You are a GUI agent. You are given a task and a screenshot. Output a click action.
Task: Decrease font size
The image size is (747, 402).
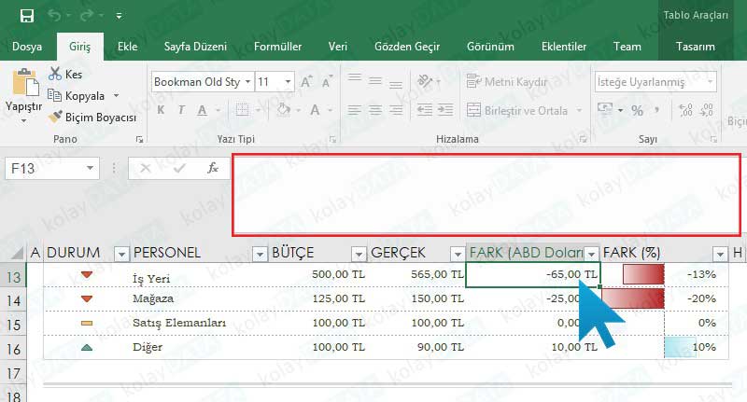pyautogui.click(x=327, y=82)
